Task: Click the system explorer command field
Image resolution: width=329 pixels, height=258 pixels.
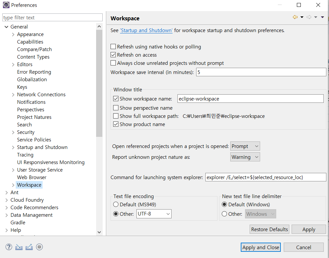Action: click(266, 177)
